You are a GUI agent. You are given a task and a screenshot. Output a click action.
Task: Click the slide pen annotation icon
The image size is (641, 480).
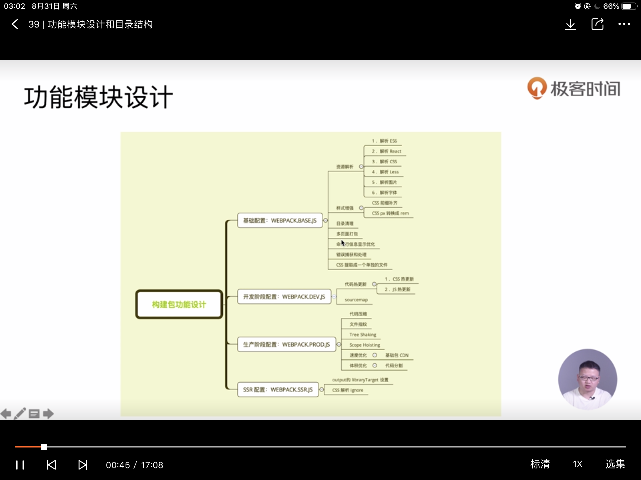[x=20, y=414]
